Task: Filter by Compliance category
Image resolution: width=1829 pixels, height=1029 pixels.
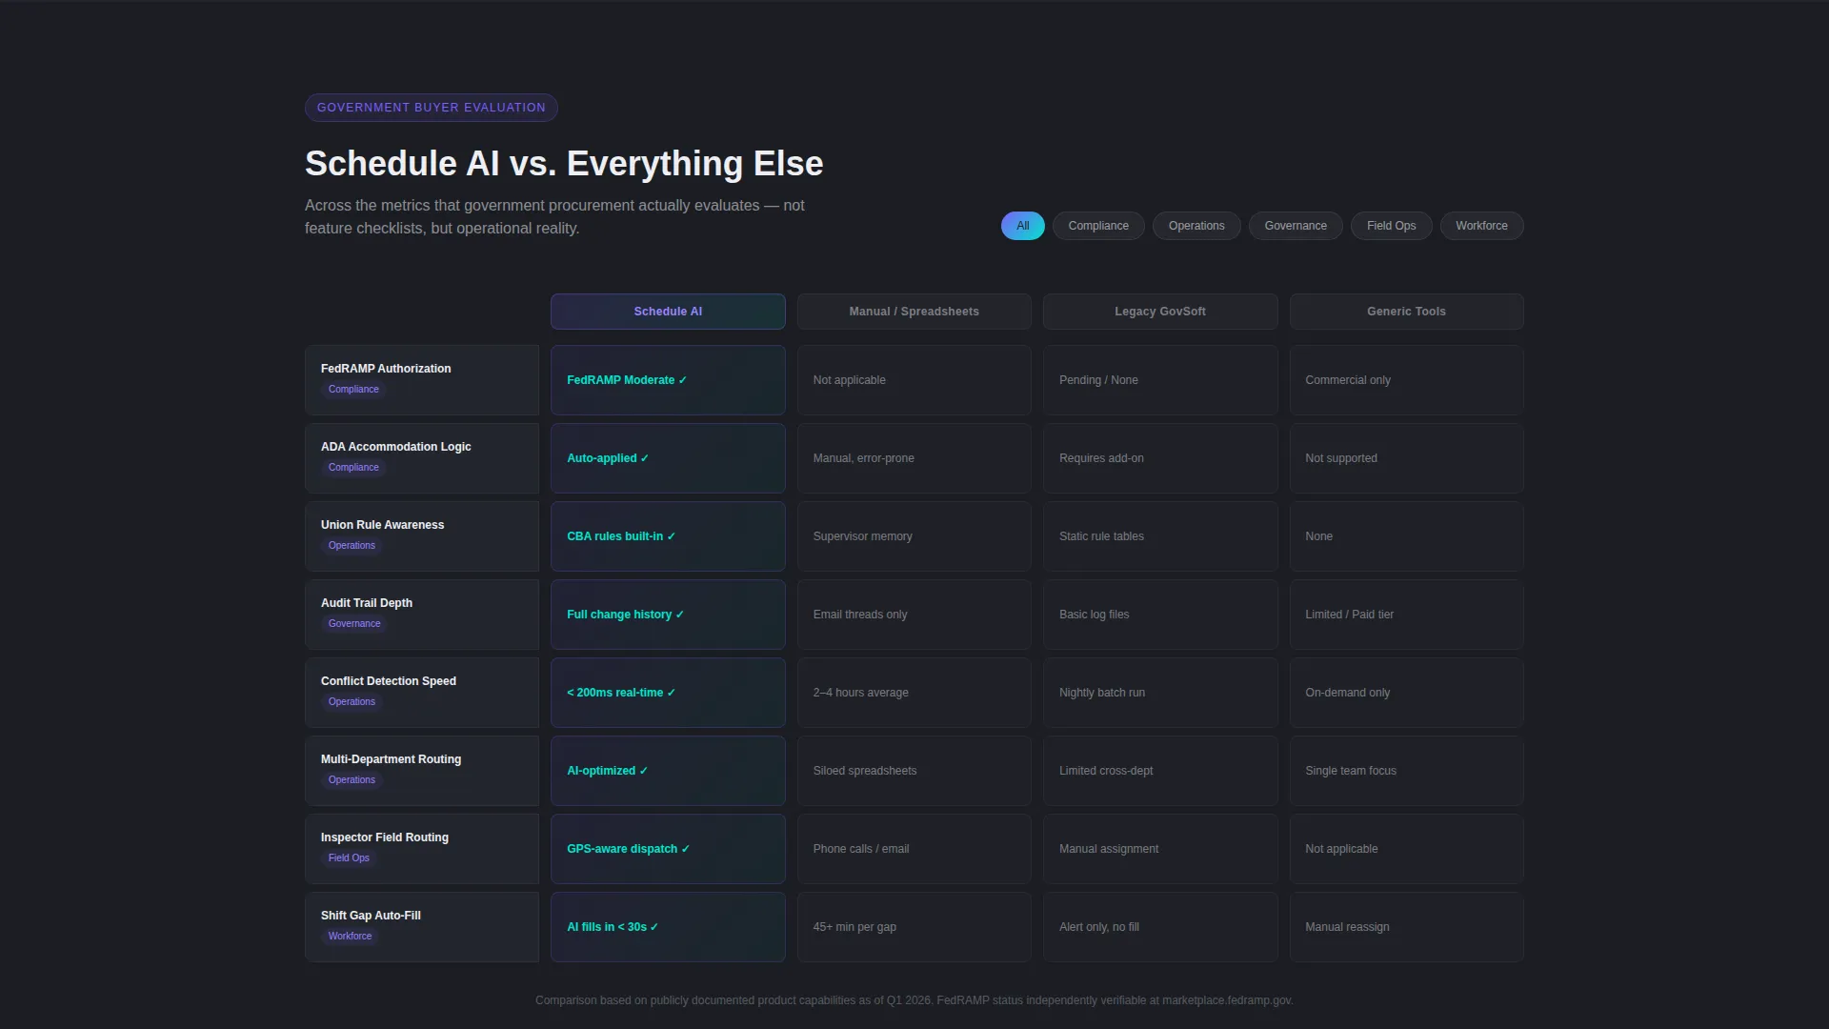Action: click(x=1098, y=226)
